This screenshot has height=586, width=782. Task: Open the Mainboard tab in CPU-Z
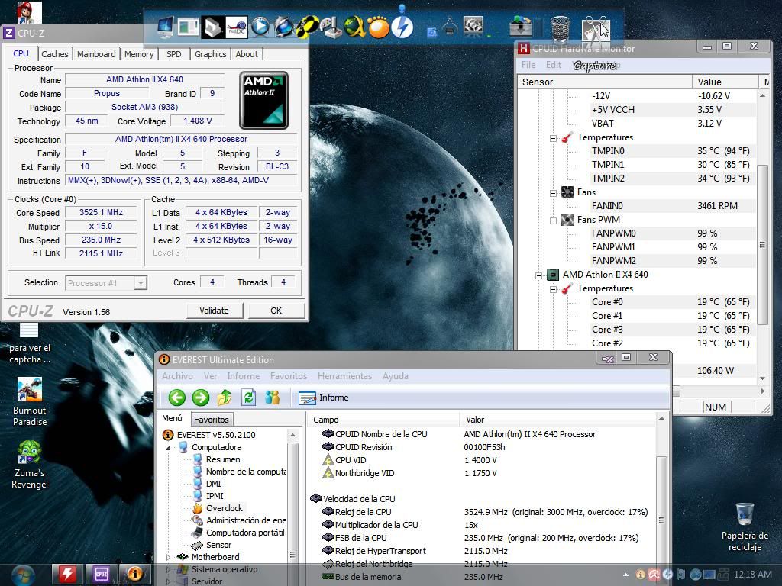point(96,54)
